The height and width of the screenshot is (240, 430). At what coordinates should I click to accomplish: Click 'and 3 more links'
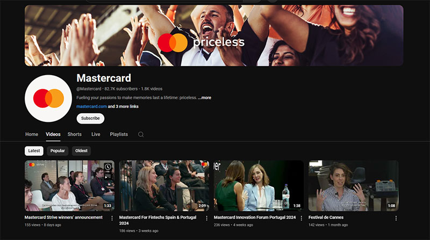[123, 106]
